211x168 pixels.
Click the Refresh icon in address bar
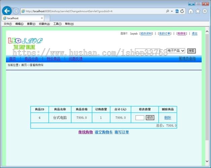pyautogui.click(x=182, y=11)
